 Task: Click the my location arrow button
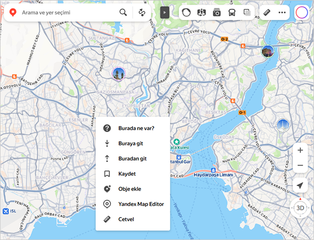[300, 185]
